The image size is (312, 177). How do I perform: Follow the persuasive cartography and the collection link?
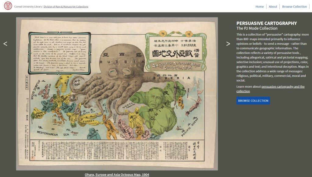[x=271, y=89]
